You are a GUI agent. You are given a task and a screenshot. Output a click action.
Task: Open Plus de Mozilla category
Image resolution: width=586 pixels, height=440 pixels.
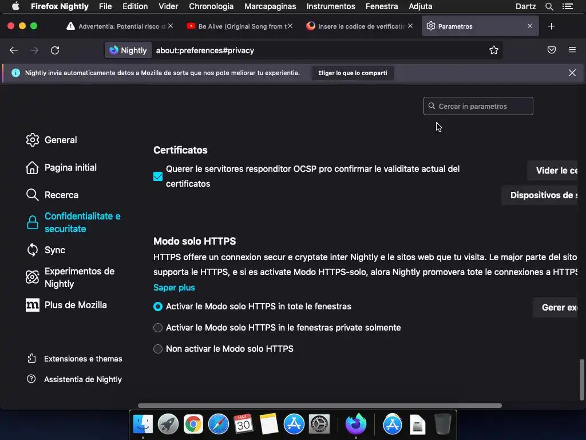[x=66, y=305]
